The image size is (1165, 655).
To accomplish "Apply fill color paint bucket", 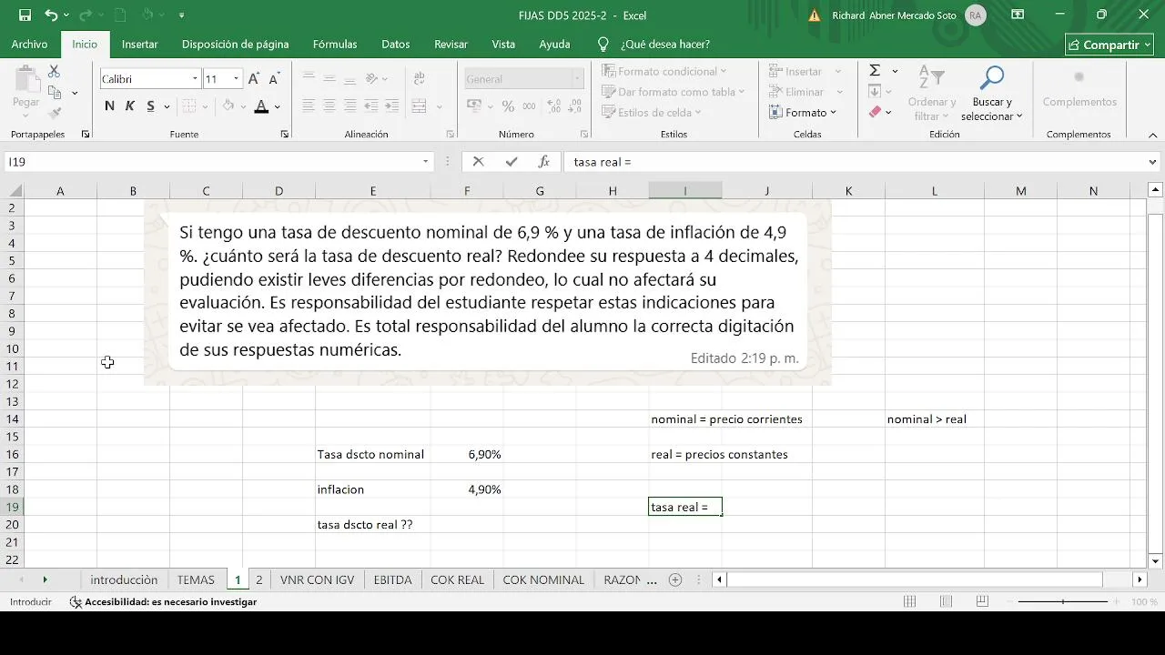I will [229, 106].
